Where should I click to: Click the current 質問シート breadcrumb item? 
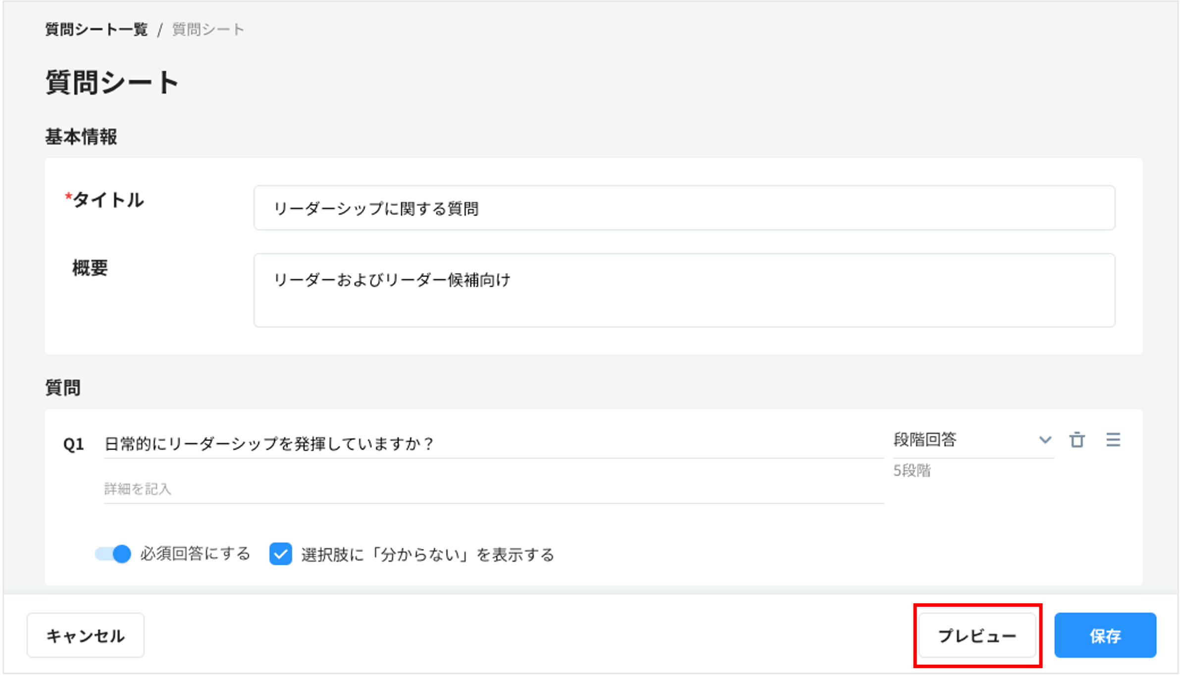coord(208,30)
